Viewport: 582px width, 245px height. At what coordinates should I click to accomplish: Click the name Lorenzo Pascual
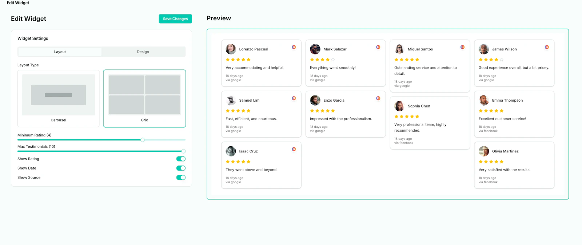(x=254, y=49)
